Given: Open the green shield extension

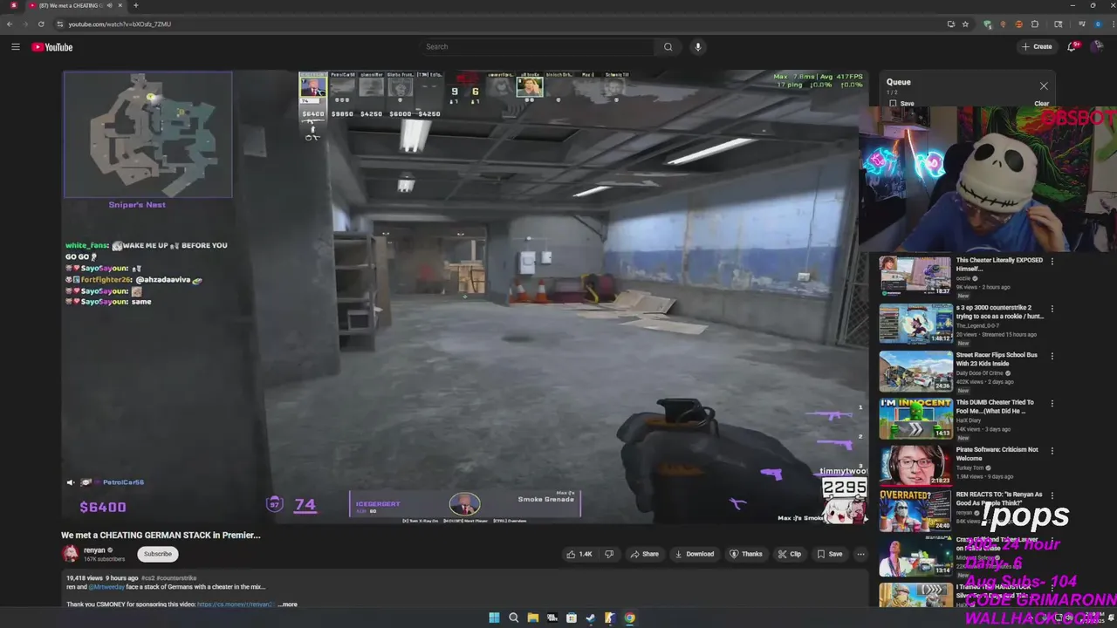Looking at the screenshot, I should tap(987, 24).
